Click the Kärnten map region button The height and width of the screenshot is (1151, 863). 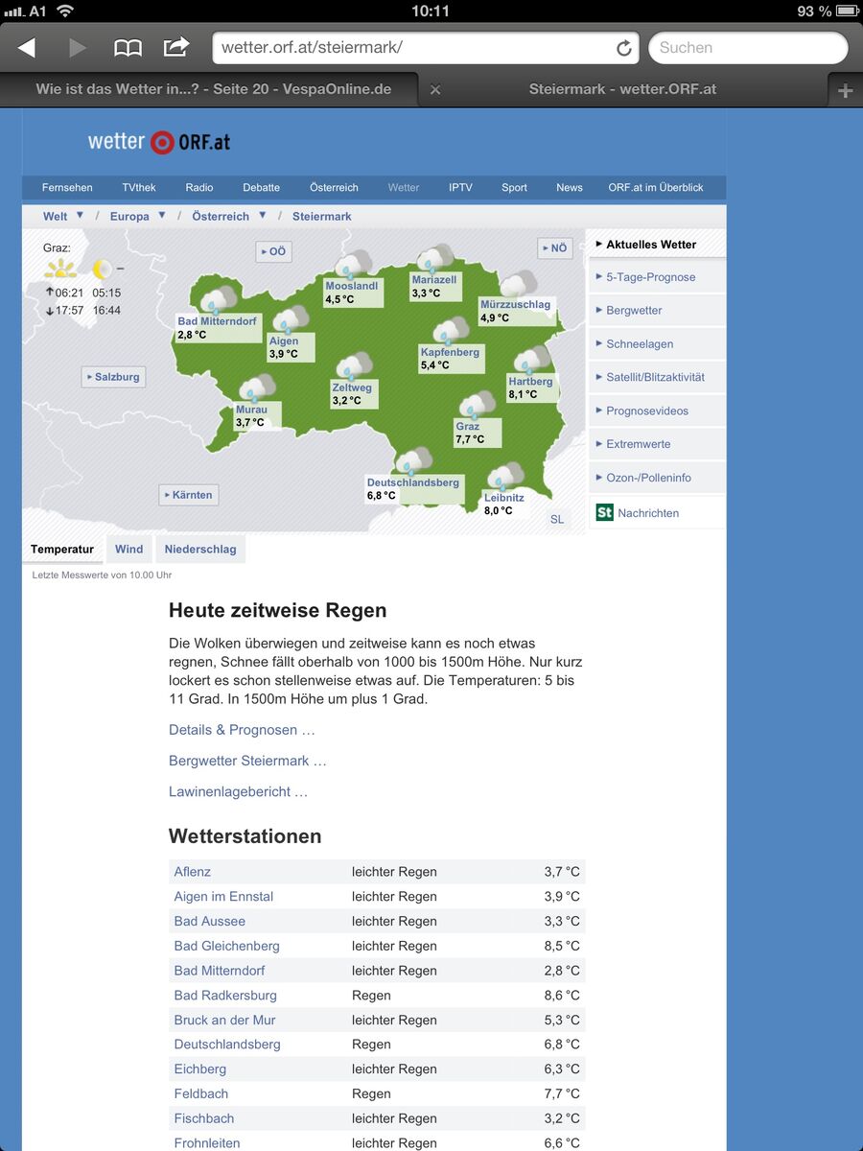(x=189, y=495)
